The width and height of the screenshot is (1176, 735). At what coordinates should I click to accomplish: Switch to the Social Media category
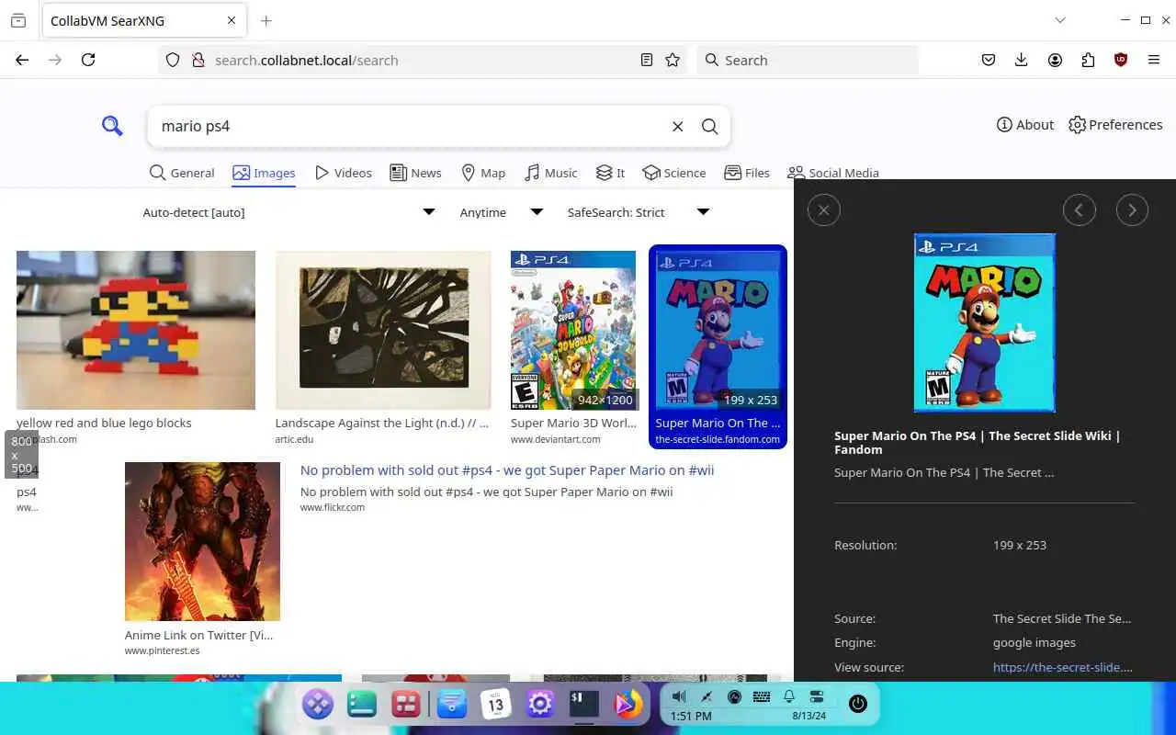coord(833,173)
